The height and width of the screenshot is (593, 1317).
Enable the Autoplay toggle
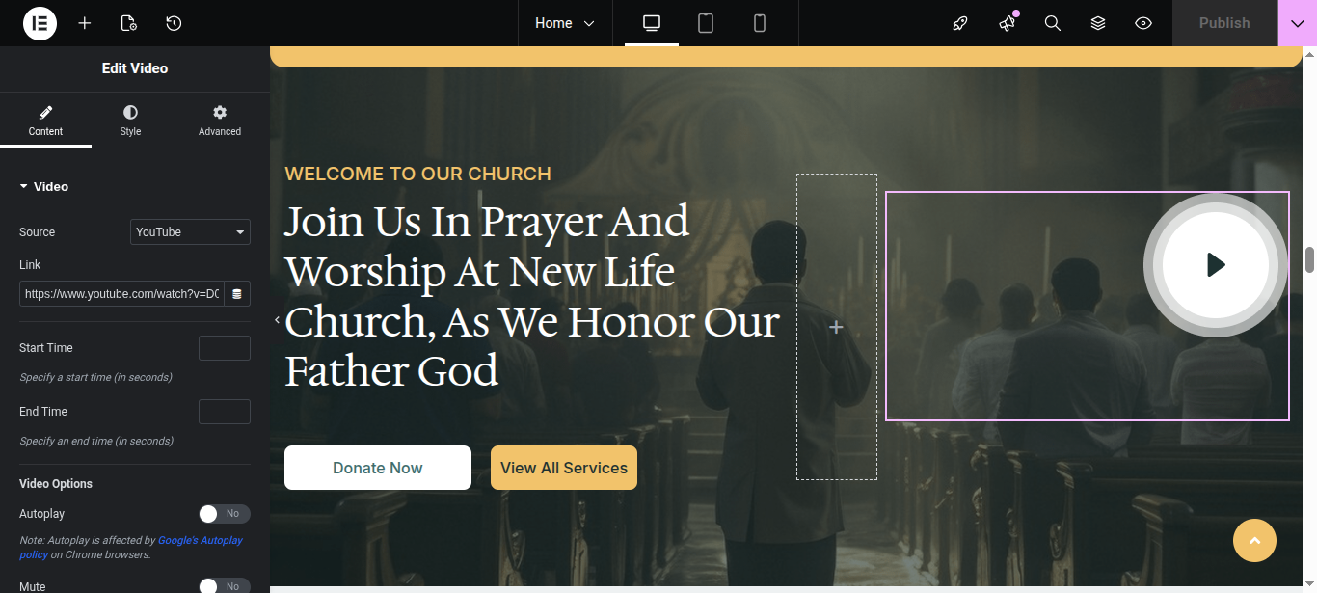coord(225,514)
